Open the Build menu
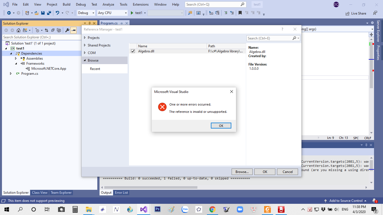Screen dimensions: 383x215 pos(66,4)
